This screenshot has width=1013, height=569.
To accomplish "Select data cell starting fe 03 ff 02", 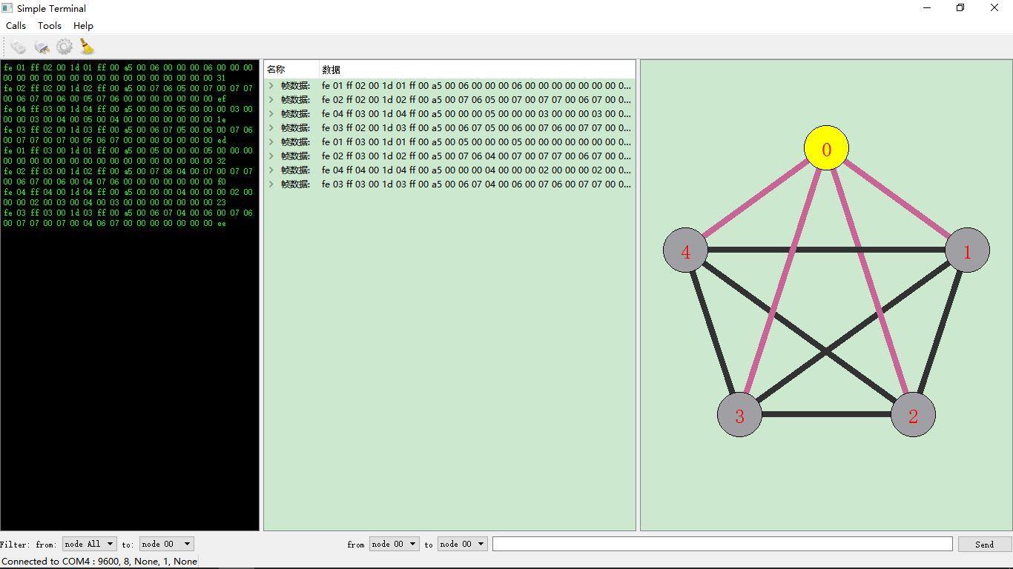I will click(476, 127).
